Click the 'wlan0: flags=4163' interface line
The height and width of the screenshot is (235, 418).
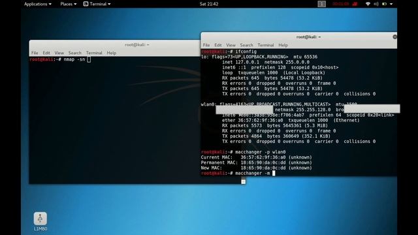tap(279, 104)
